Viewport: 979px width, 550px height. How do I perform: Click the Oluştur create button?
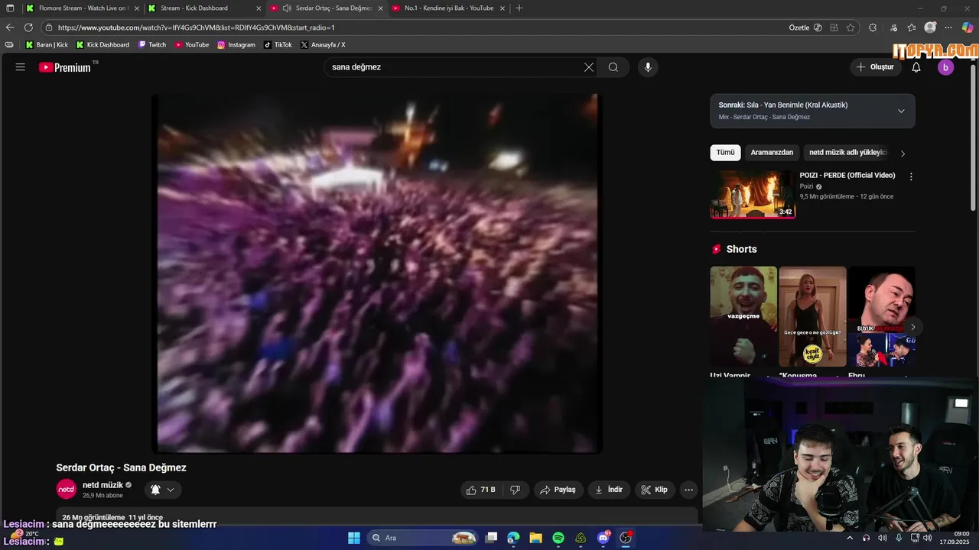click(x=875, y=67)
